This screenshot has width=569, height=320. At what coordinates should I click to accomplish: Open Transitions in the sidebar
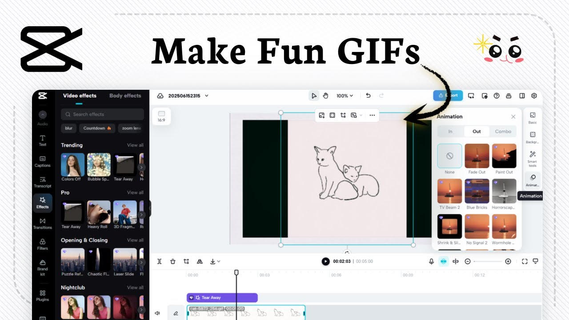click(x=42, y=224)
